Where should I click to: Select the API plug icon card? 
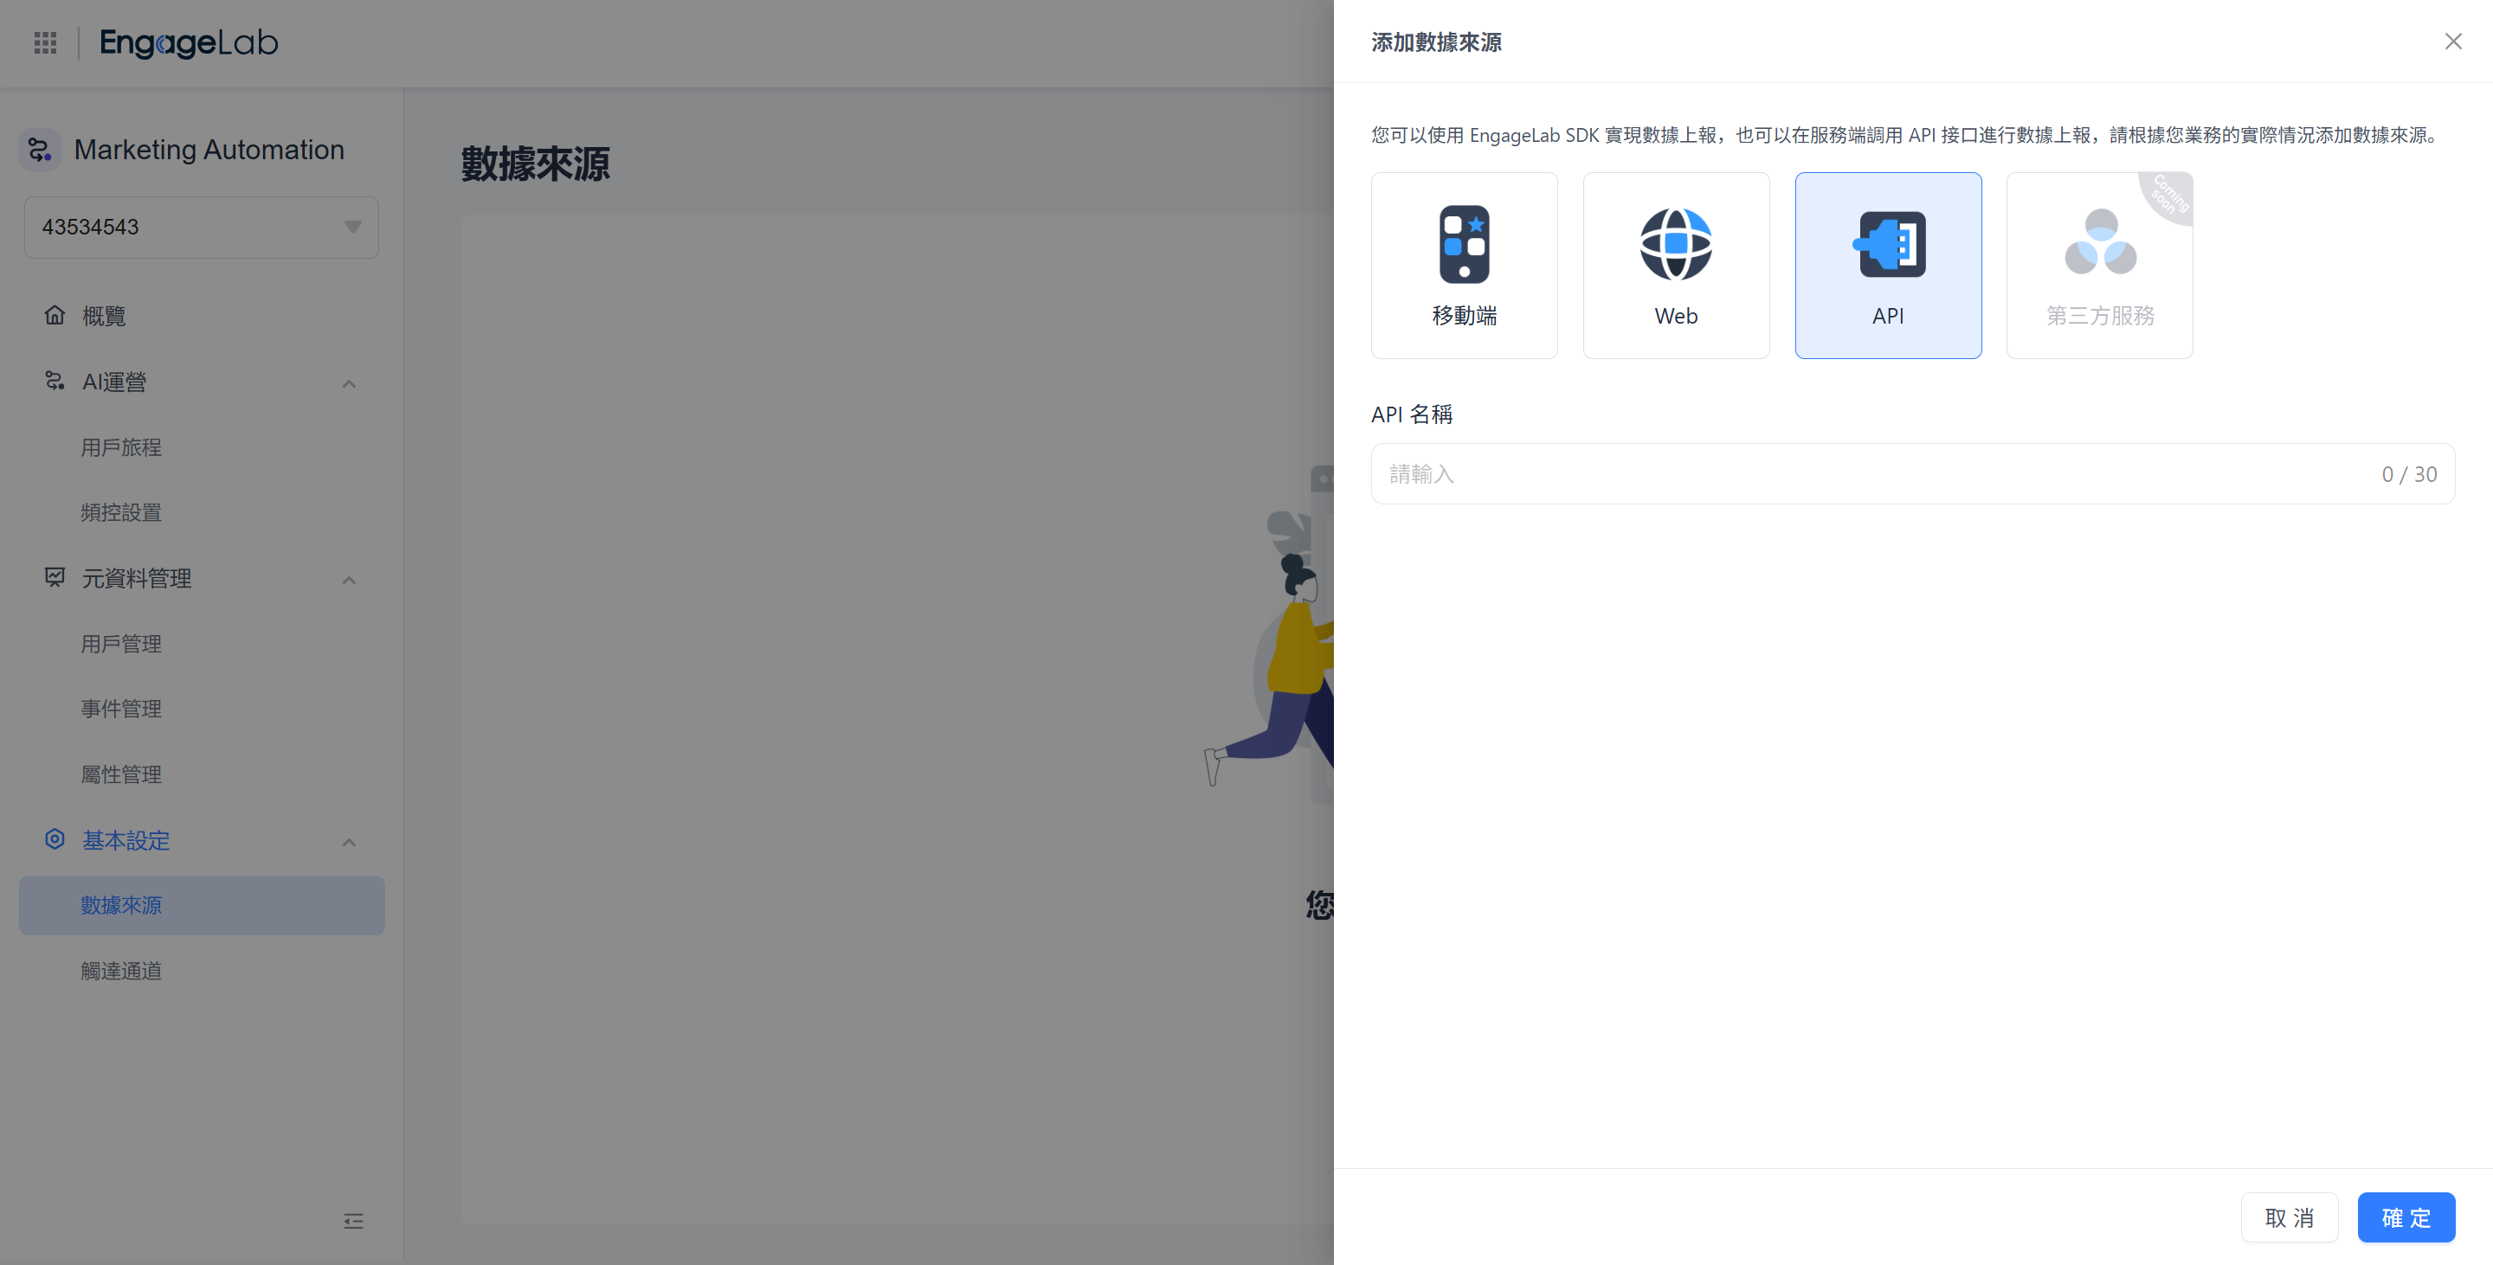click(x=1887, y=244)
